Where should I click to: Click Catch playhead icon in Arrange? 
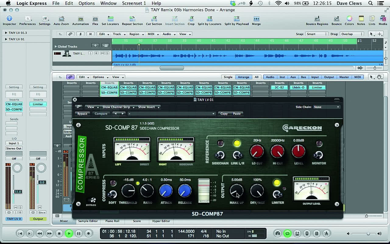coord(80,34)
